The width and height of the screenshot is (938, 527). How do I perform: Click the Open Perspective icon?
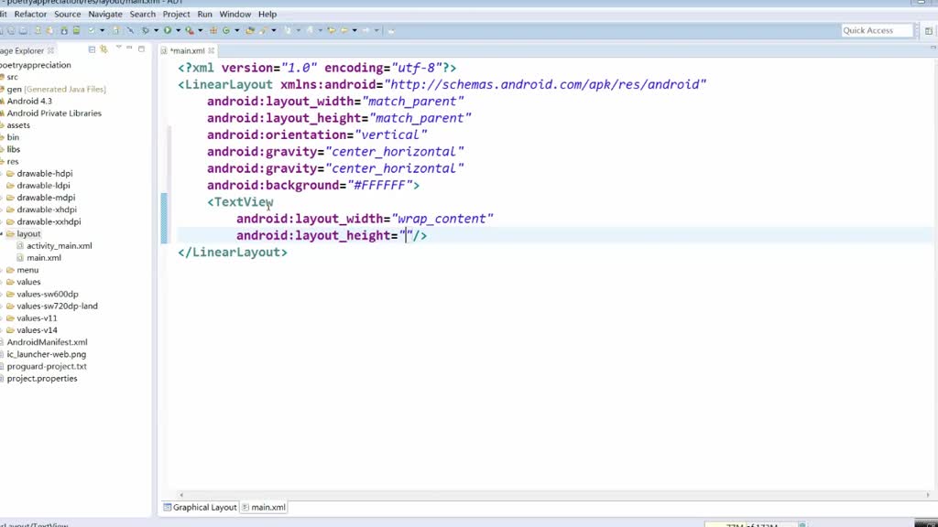tap(929, 30)
